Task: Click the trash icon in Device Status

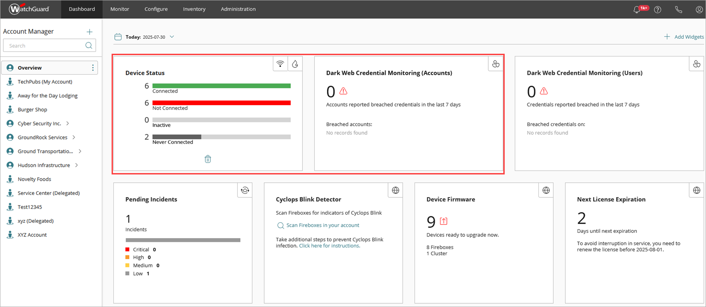Action: 208,159
